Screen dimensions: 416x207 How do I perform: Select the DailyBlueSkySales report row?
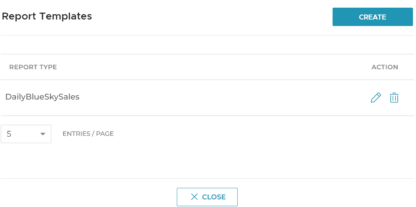pos(42,97)
